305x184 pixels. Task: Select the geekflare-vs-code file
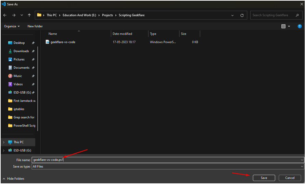(x=63, y=42)
